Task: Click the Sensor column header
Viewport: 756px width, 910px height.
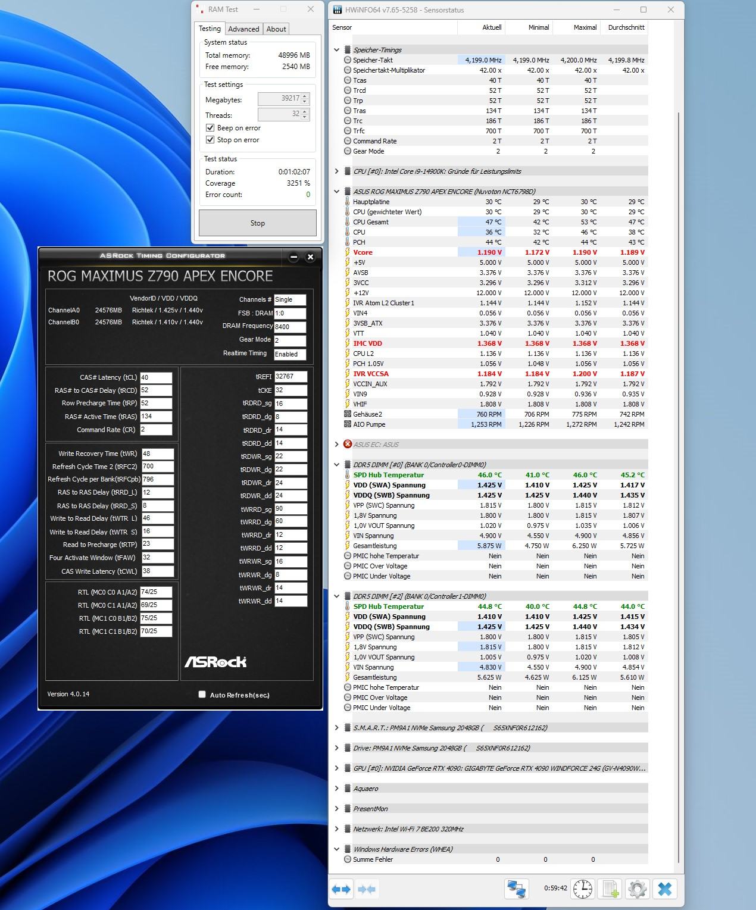Action: pyautogui.click(x=393, y=27)
